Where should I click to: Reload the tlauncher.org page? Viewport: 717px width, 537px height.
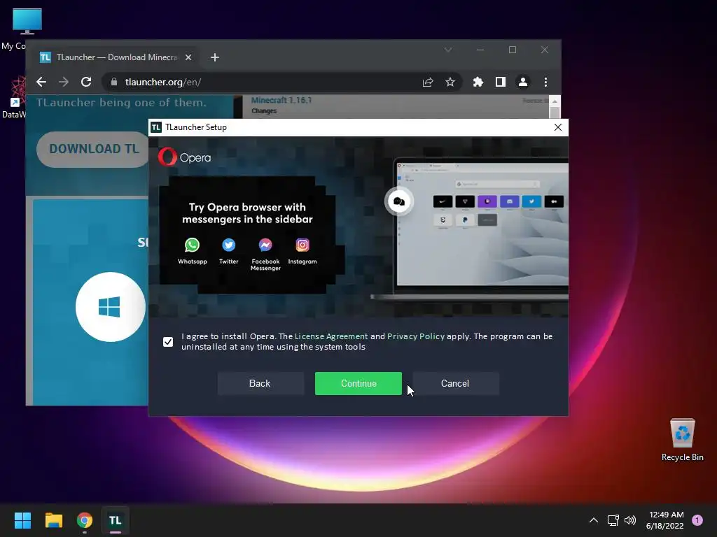(86, 82)
